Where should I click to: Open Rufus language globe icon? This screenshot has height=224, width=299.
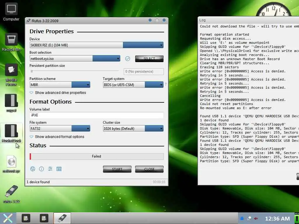pyautogui.click(x=33, y=169)
